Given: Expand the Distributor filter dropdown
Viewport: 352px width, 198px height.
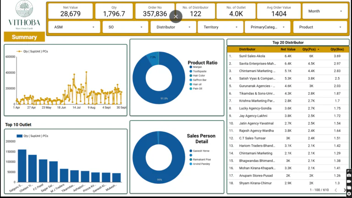Looking at the screenshot, I should pos(173,27).
